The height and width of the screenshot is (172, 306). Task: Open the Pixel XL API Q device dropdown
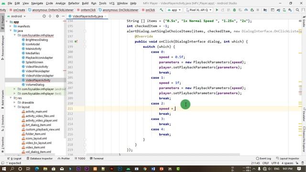[x=198, y=10]
